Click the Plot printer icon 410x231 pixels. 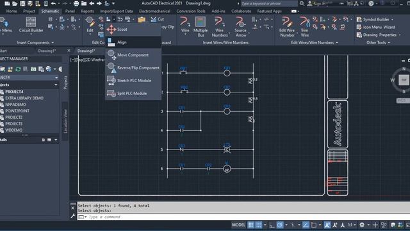point(76,3)
